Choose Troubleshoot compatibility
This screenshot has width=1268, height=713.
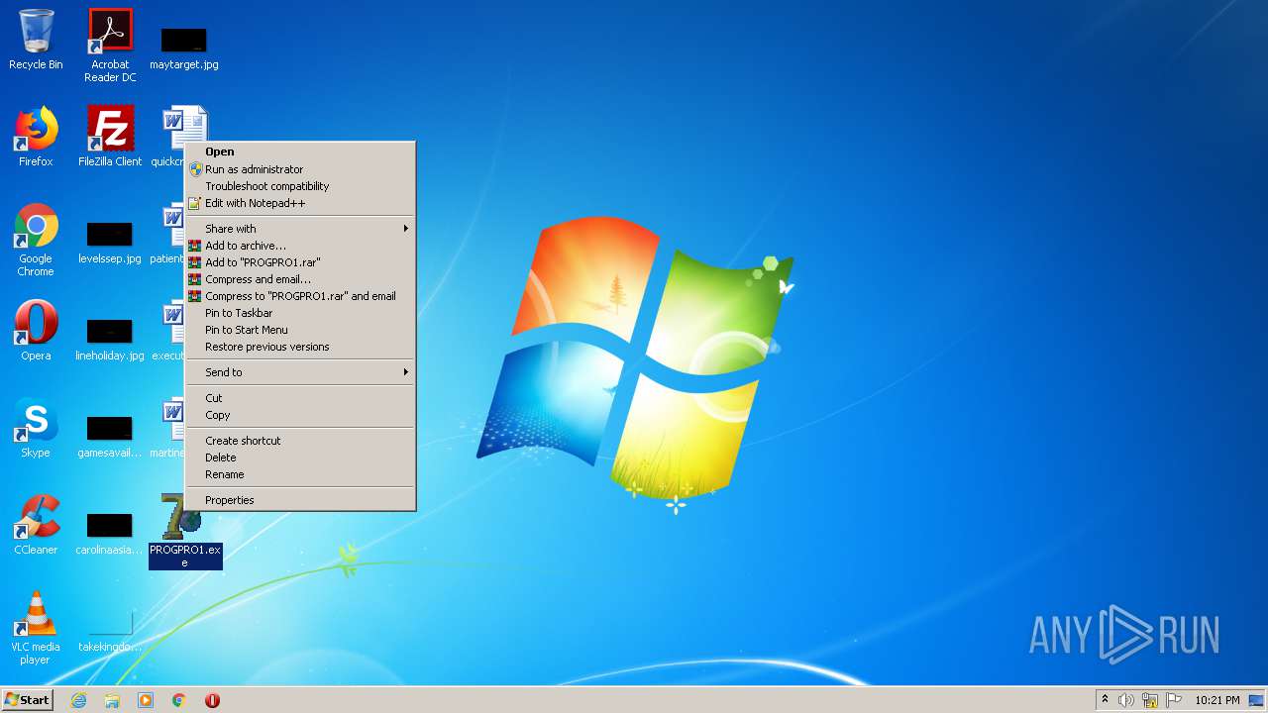300,186
